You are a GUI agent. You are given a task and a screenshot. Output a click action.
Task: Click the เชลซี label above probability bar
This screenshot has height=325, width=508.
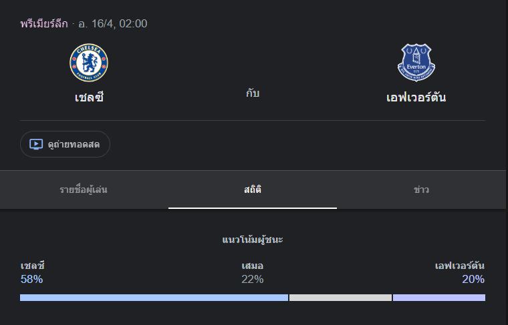coord(32,266)
